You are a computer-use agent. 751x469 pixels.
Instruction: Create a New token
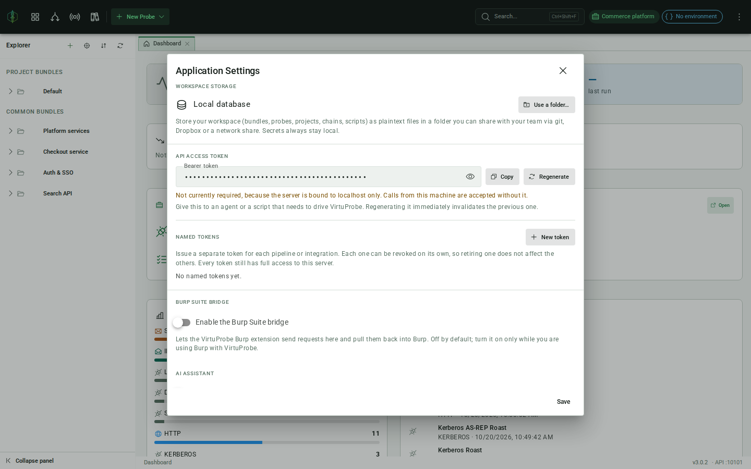(550, 237)
